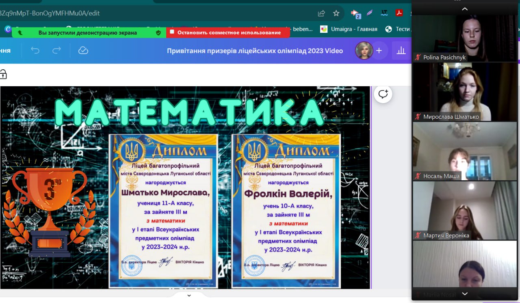Click the plus icon to add collaborators
The height and width of the screenshot is (303, 520).
click(x=379, y=51)
